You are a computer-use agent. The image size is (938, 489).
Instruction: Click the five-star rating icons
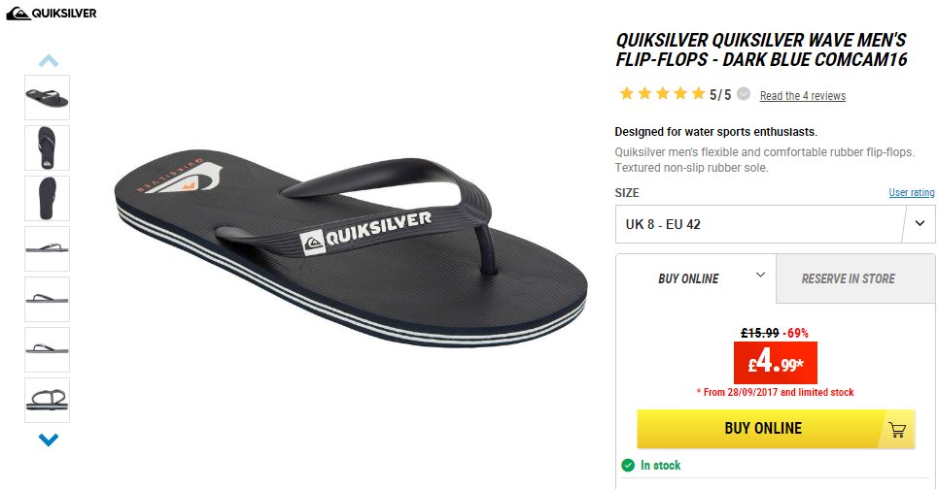point(662,94)
